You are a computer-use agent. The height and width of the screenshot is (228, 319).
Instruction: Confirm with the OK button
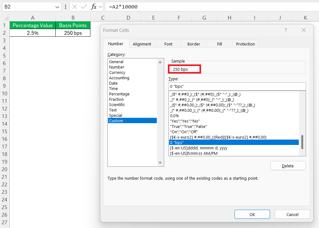(x=252, y=214)
